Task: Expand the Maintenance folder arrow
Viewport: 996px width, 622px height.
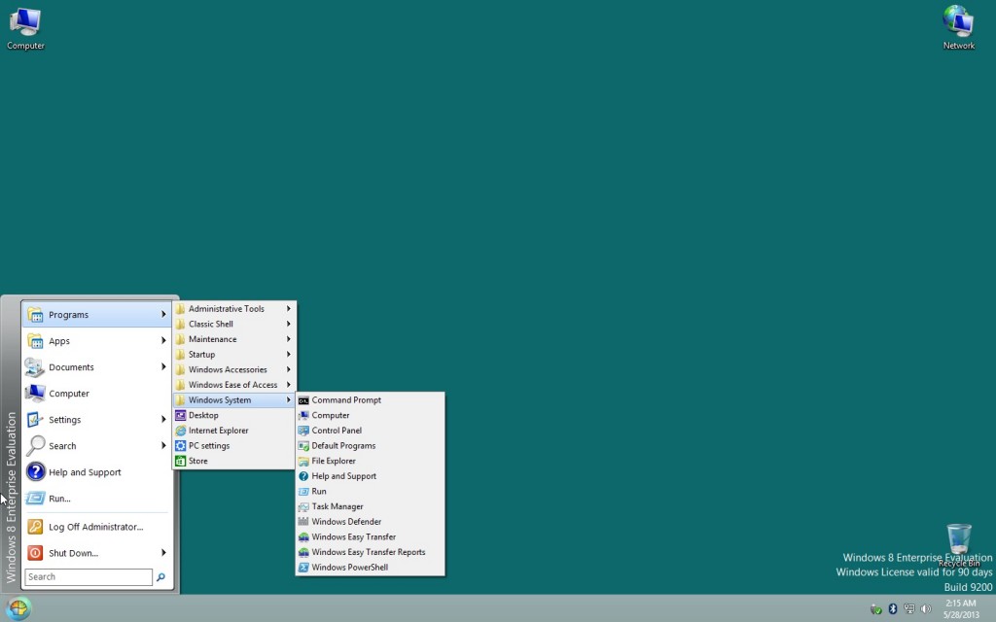Action: (288, 339)
